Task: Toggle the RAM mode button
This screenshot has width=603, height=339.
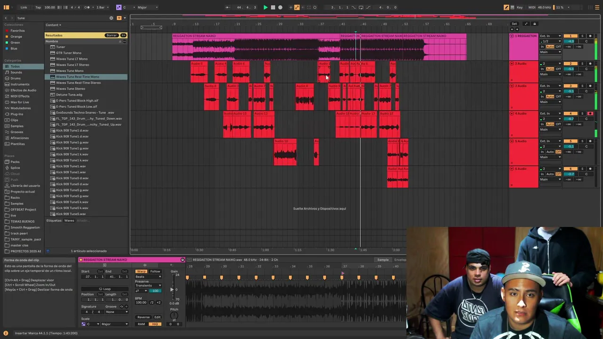Action: (x=141, y=324)
